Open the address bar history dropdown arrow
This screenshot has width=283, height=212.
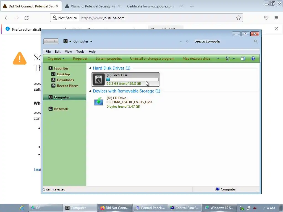(x=181, y=41)
